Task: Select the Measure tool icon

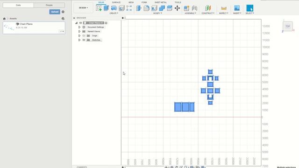Action: click(x=224, y=8)
